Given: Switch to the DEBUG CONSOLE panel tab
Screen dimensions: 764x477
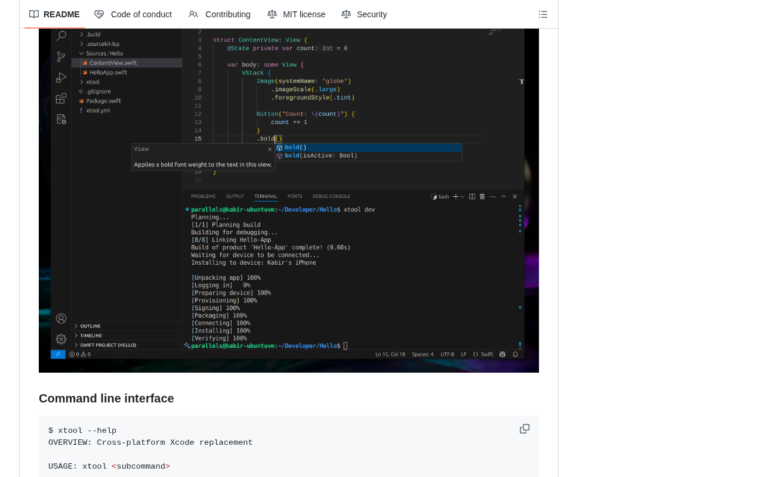Looking at the screenshot, I should pos(331,196).
